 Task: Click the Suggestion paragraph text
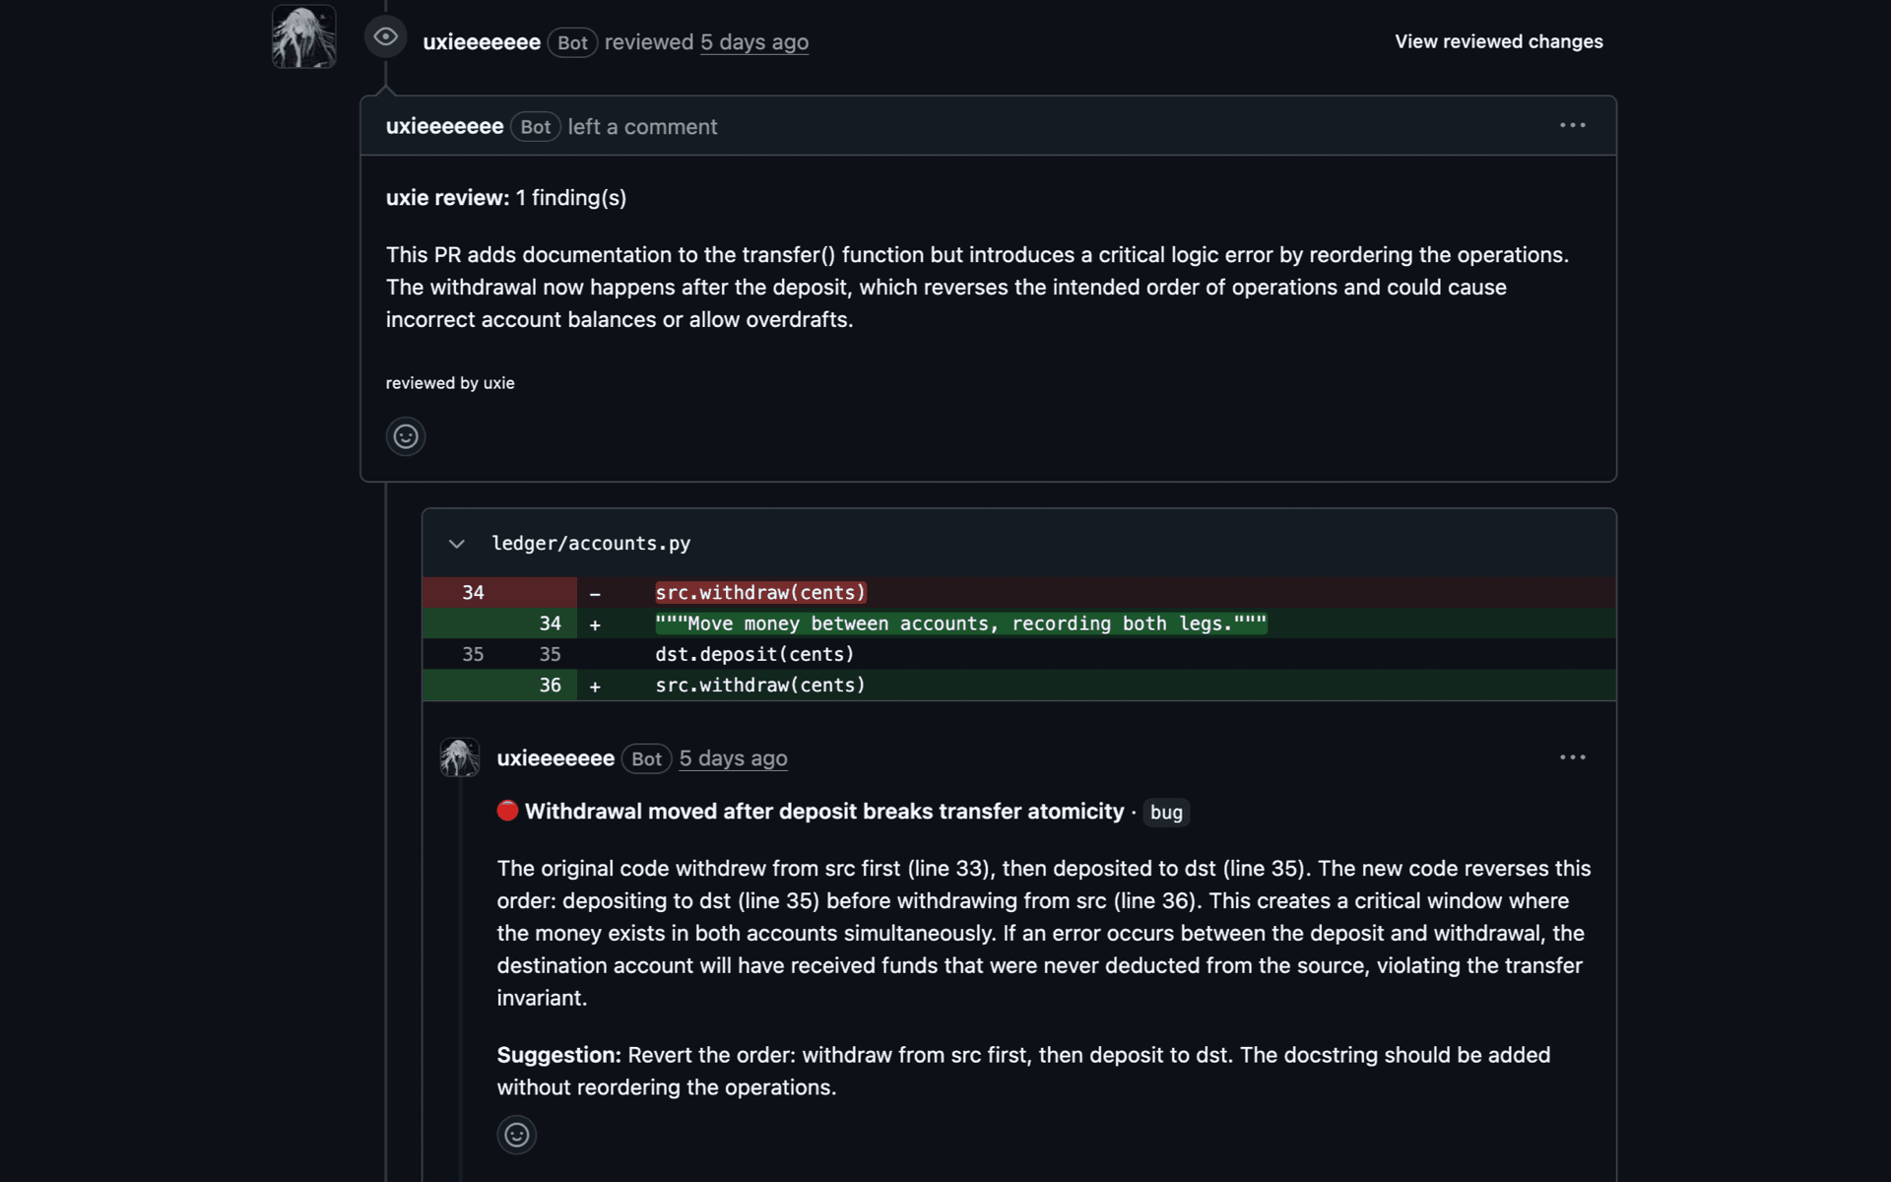click(x=1023, y=1071)
